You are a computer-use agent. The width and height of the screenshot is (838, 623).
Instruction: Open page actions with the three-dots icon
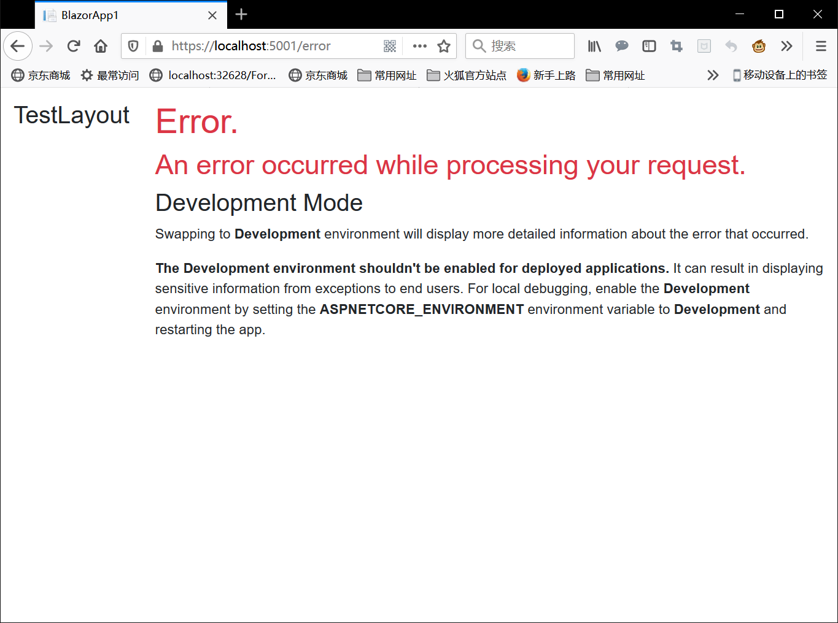tap(419, 46)
